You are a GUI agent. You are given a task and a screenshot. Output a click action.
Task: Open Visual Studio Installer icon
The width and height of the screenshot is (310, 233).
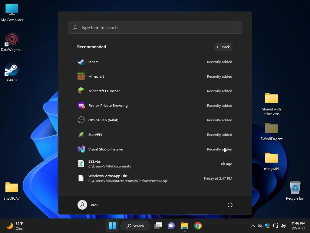pyautogui.click(x=81, y=149)
